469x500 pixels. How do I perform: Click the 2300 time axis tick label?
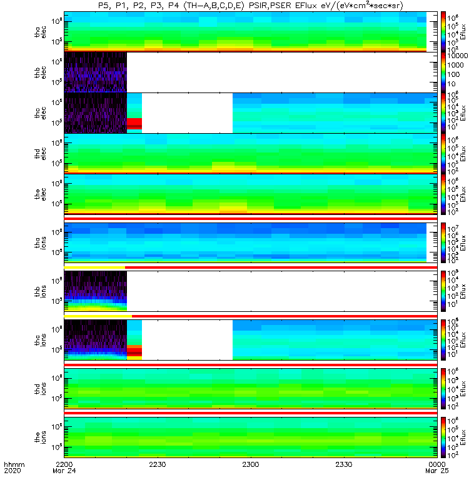[251, 464]
